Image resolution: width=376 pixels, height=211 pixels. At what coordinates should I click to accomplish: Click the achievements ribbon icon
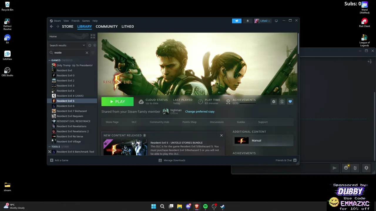[x=228, y=102]
